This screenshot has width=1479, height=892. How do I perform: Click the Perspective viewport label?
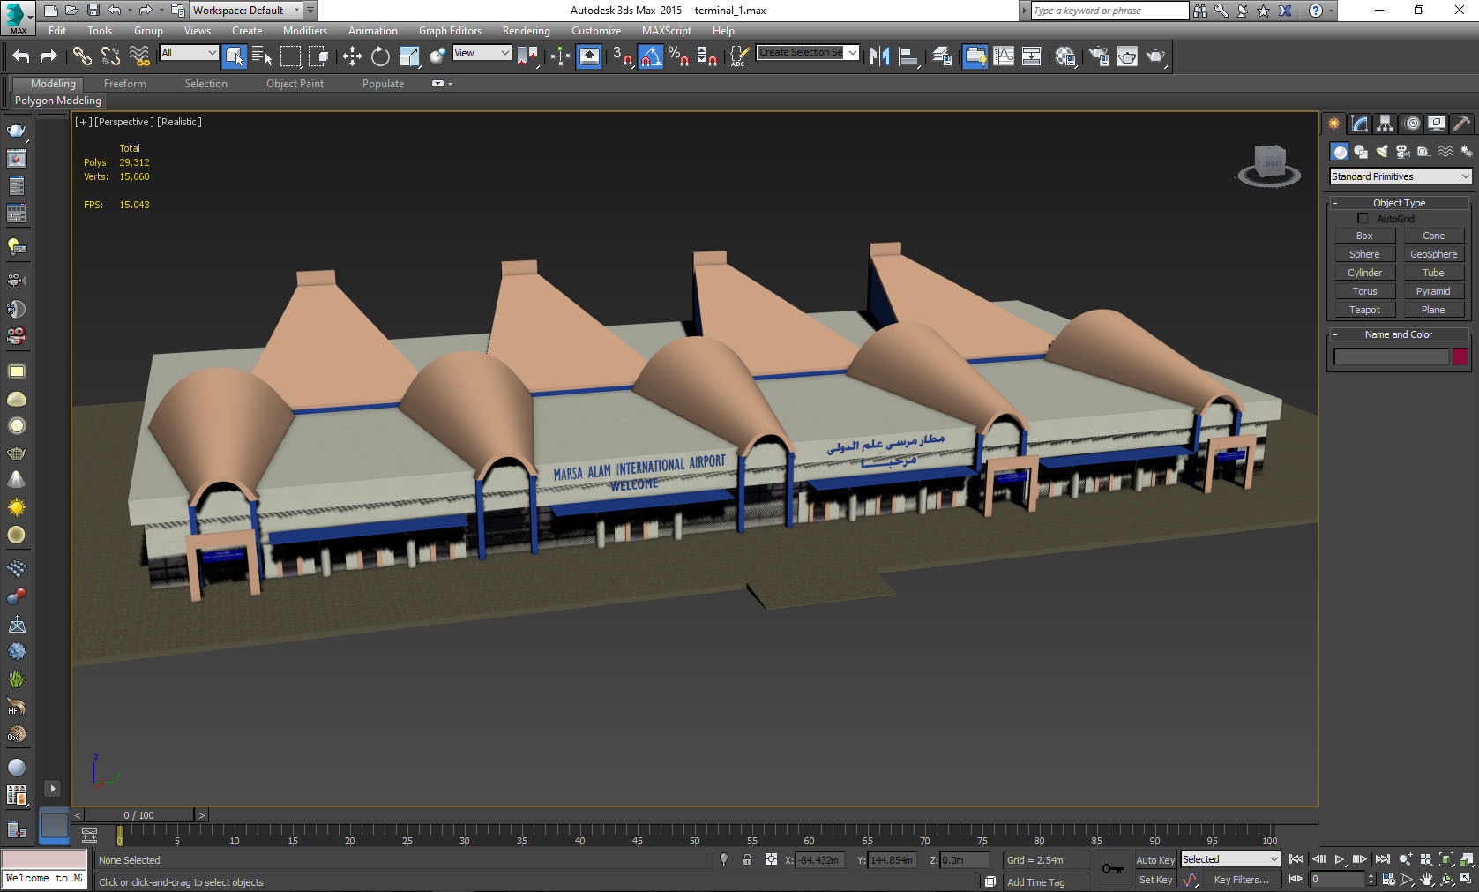point(123,122)
